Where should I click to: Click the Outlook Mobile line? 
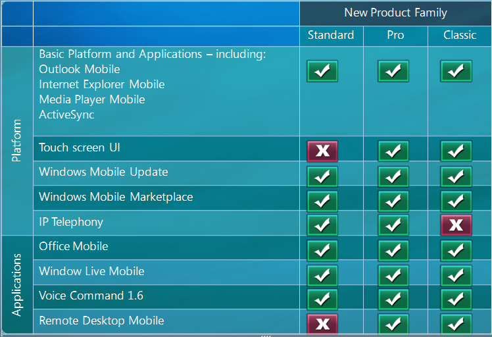click(x=80, y=69)
